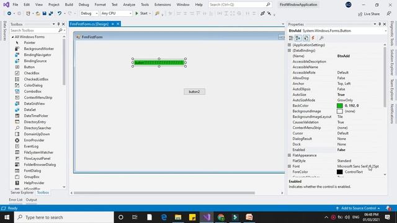Open the Error List tab
This screenshot has width=397, height=223.
click(16, 199)
